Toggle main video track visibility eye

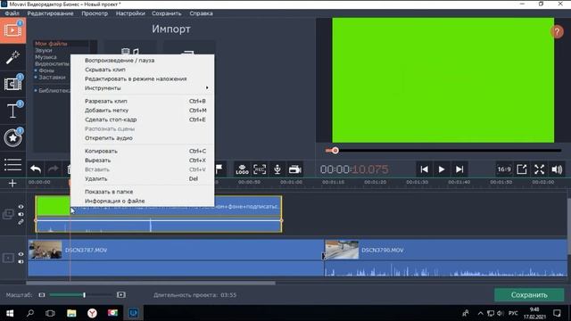click(x=21, y=254)
